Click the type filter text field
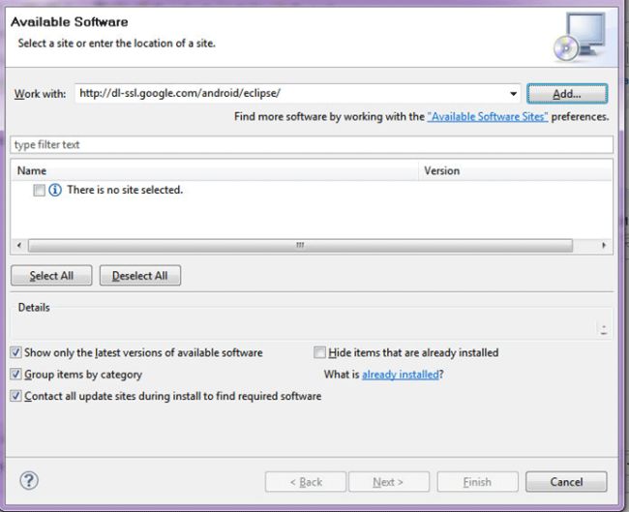Screen dimensions: 629x512 312,145
